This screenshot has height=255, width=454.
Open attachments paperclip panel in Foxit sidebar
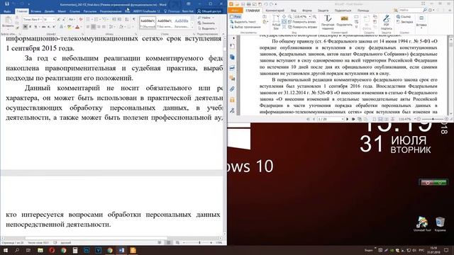pos(232,89)
